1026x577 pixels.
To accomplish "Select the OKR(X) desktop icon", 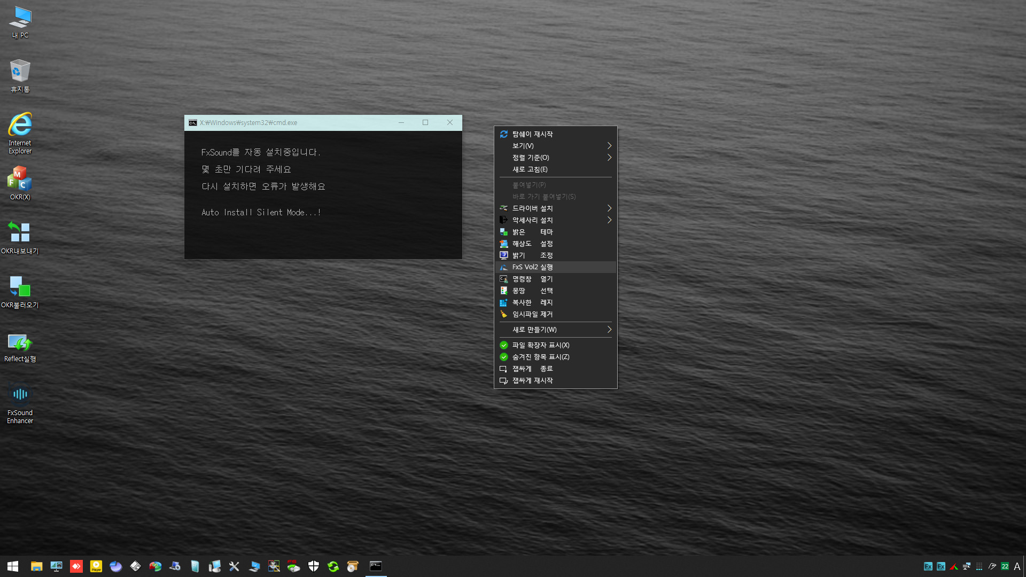I will (20, 183).
